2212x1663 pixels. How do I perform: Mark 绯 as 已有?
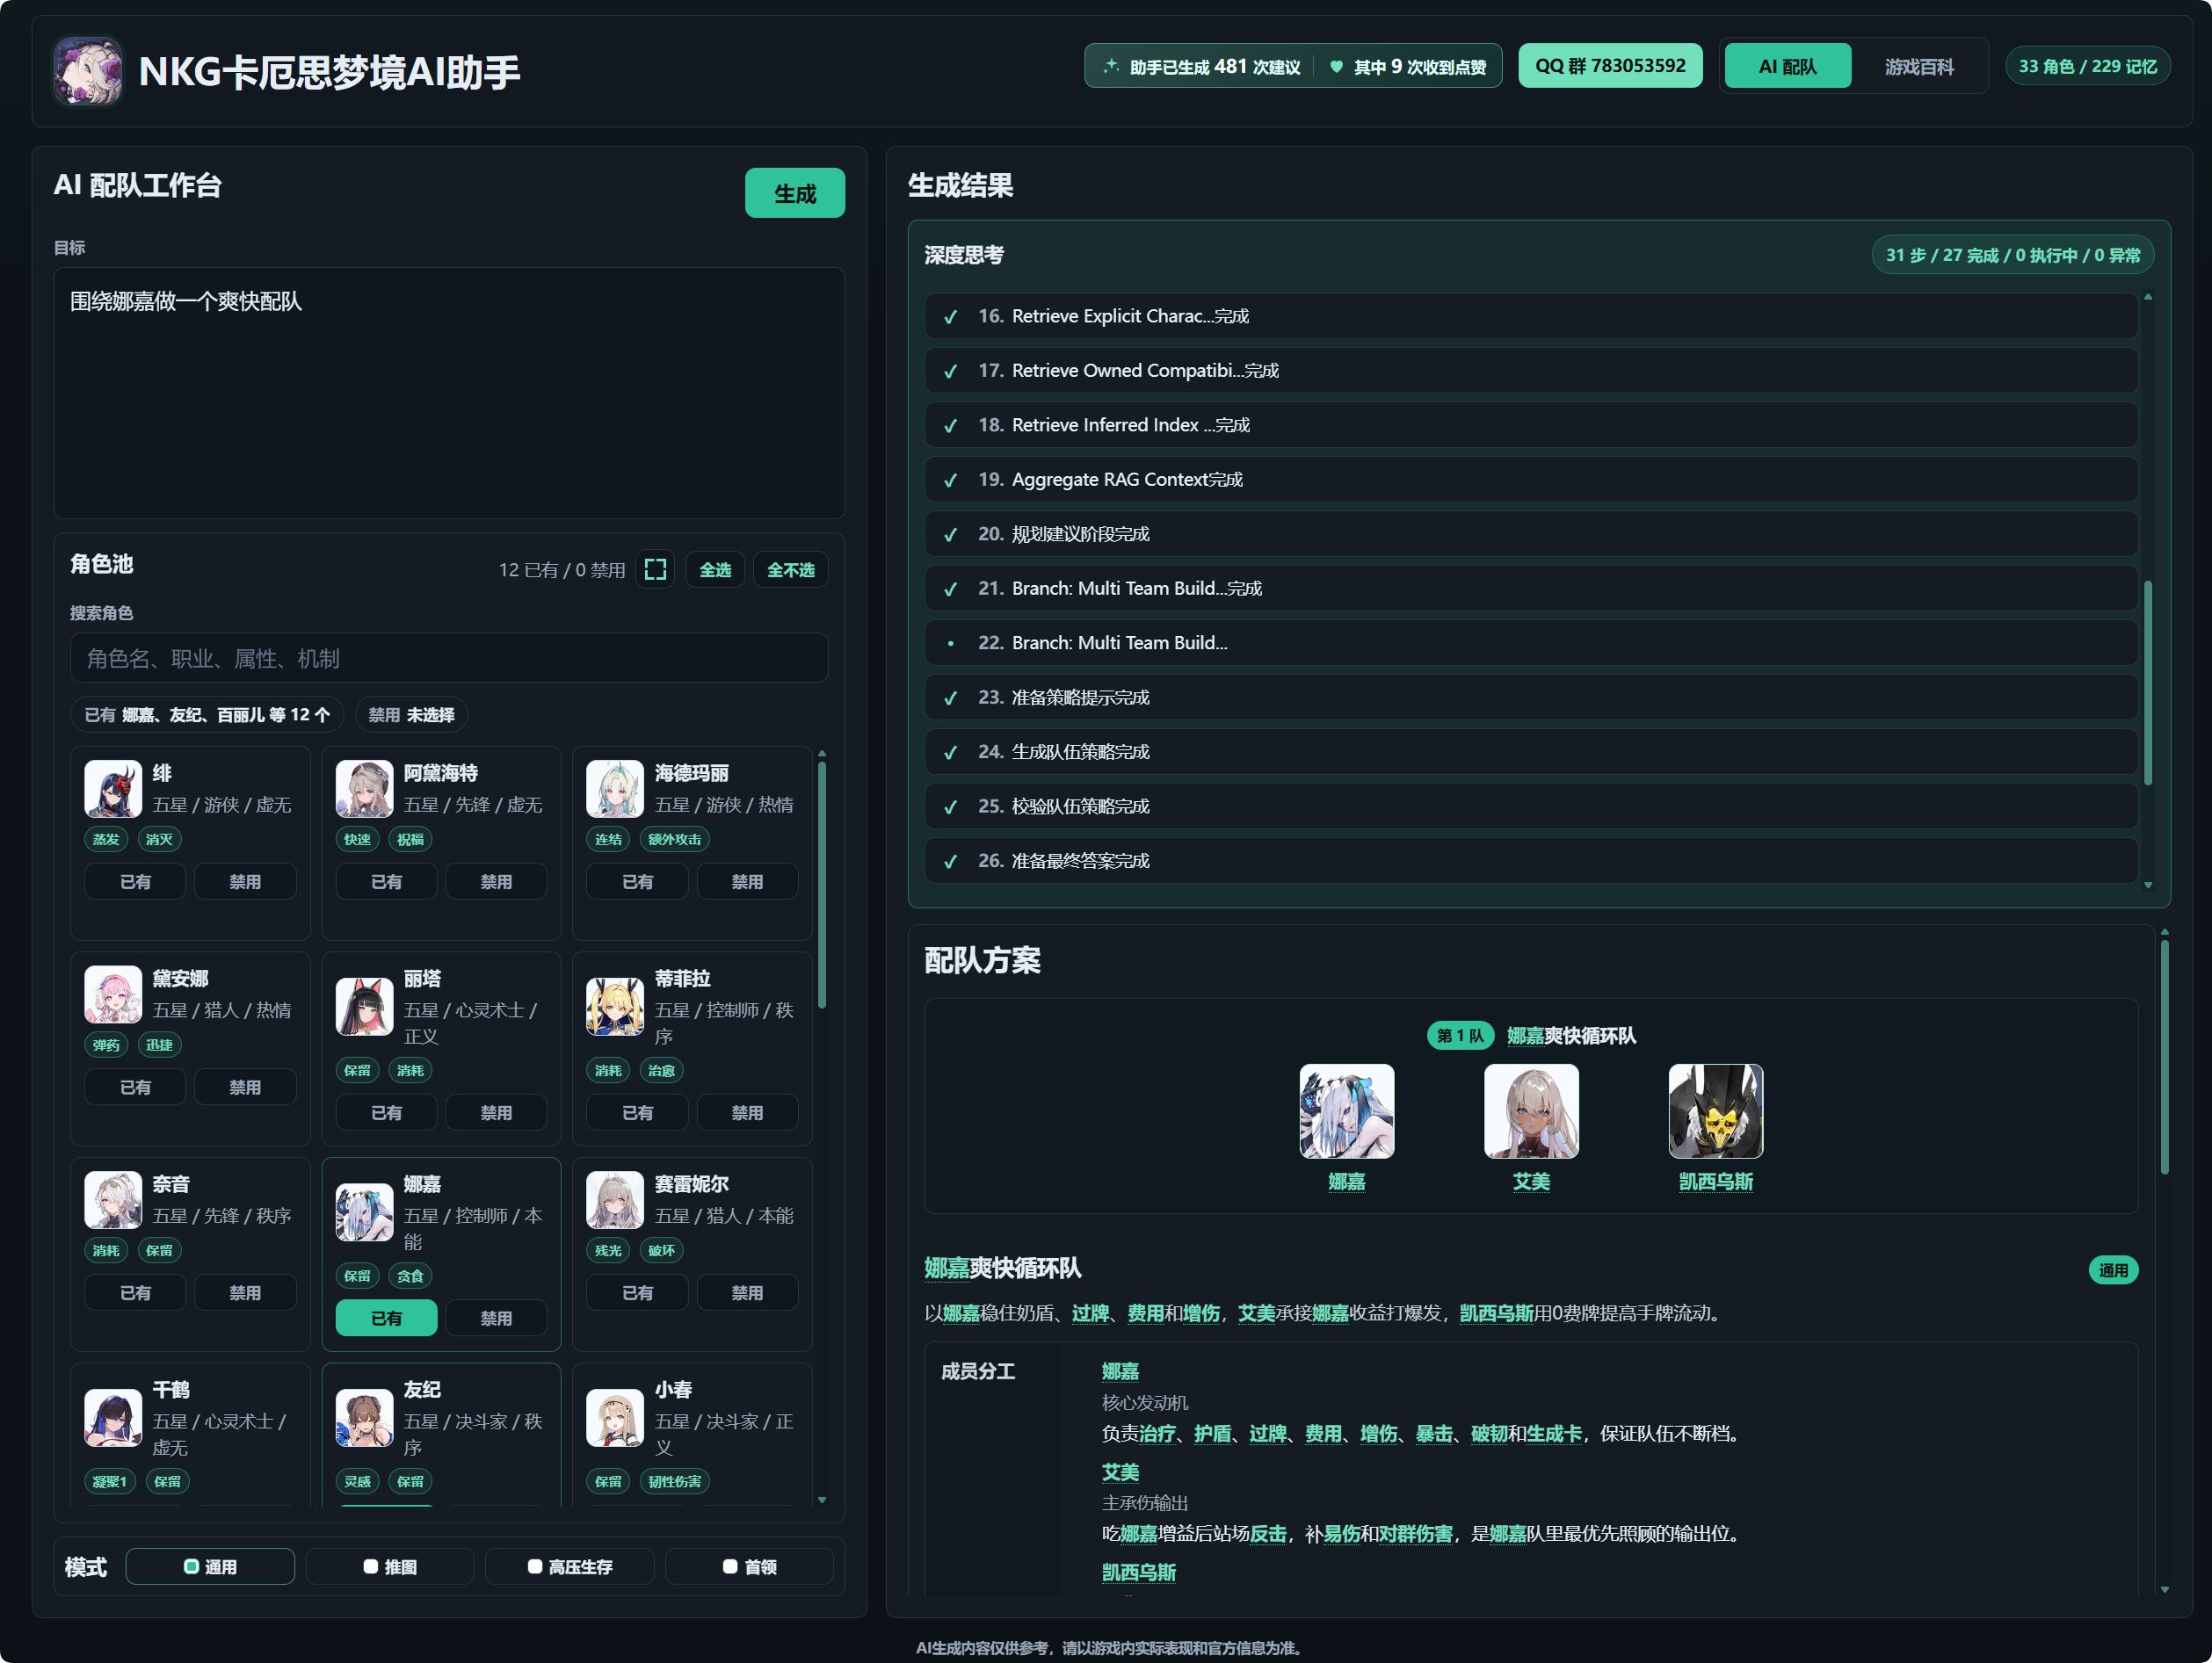pyautogui.click(x=135, y=881)
